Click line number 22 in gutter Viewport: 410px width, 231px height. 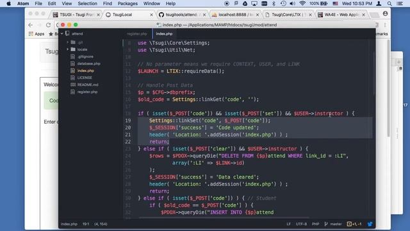click(x=128, y=142)
